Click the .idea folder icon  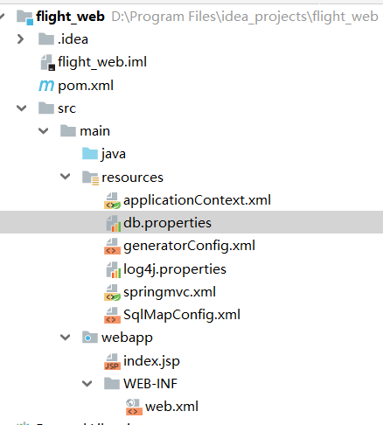point(46,39)
